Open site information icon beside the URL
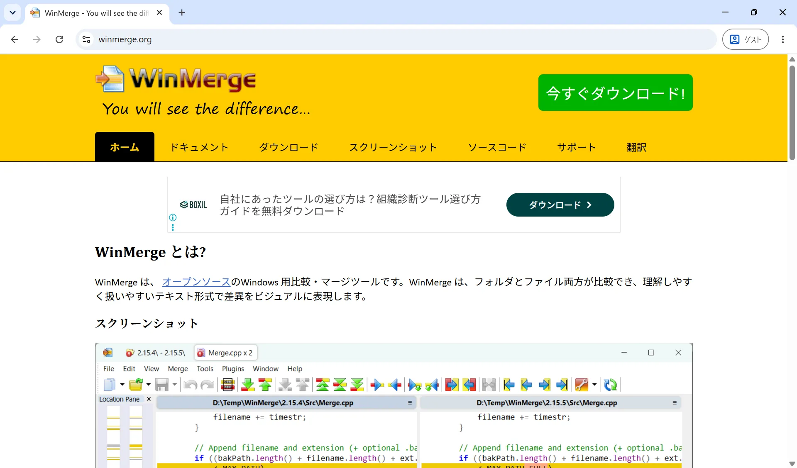This screenshot has height=468, width=797. tap(86, 39)
